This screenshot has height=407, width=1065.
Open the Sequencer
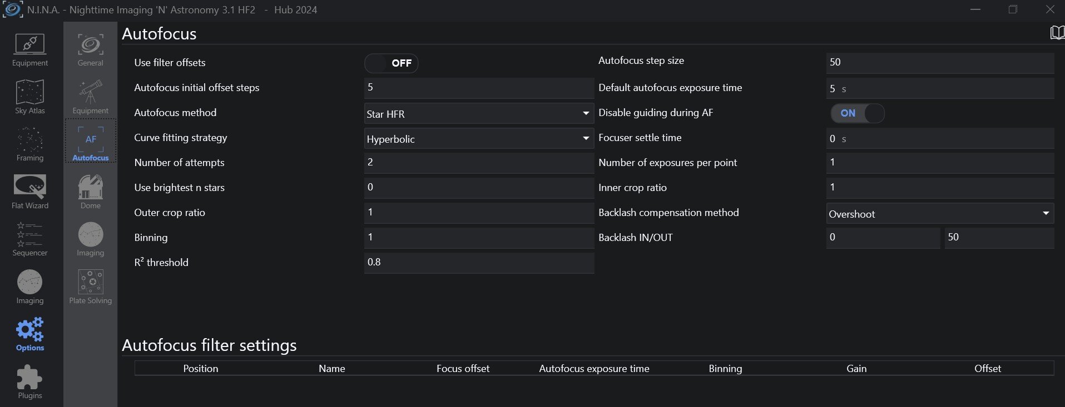tap(30, 239)
